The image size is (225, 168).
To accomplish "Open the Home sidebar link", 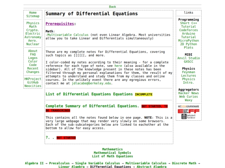I will coord(33,12).
